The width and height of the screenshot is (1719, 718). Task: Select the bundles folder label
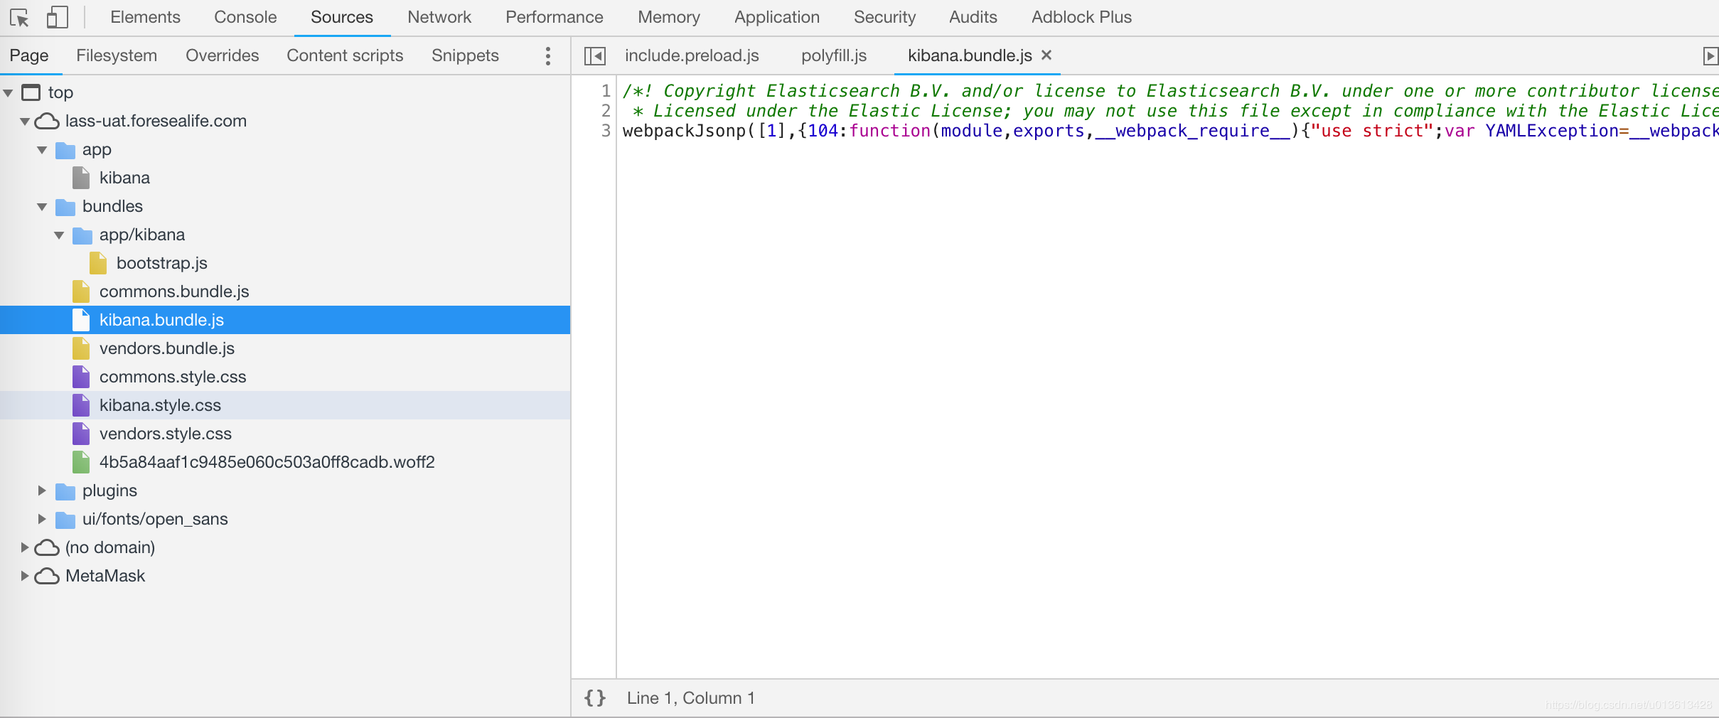pos(112,206)
